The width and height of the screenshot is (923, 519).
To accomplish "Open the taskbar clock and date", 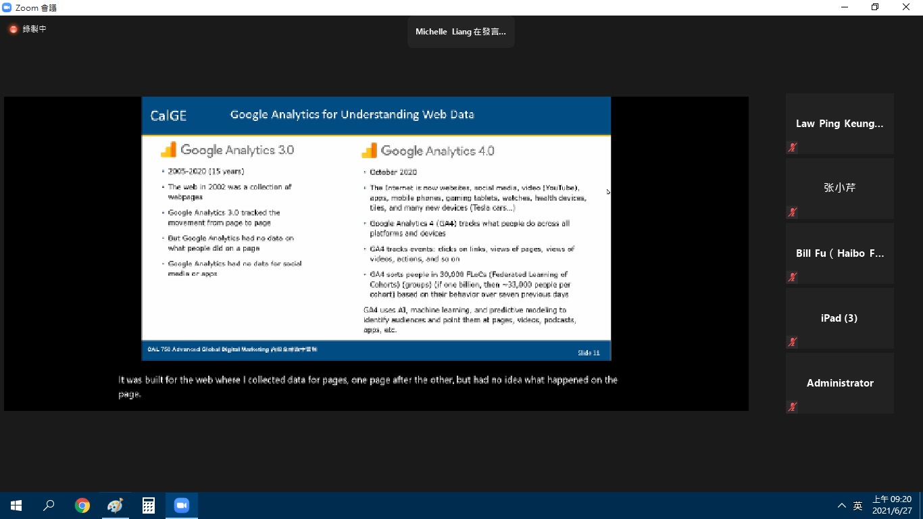I will [x=891, y=505].
